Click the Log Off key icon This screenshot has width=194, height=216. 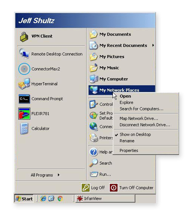(85, 187)
